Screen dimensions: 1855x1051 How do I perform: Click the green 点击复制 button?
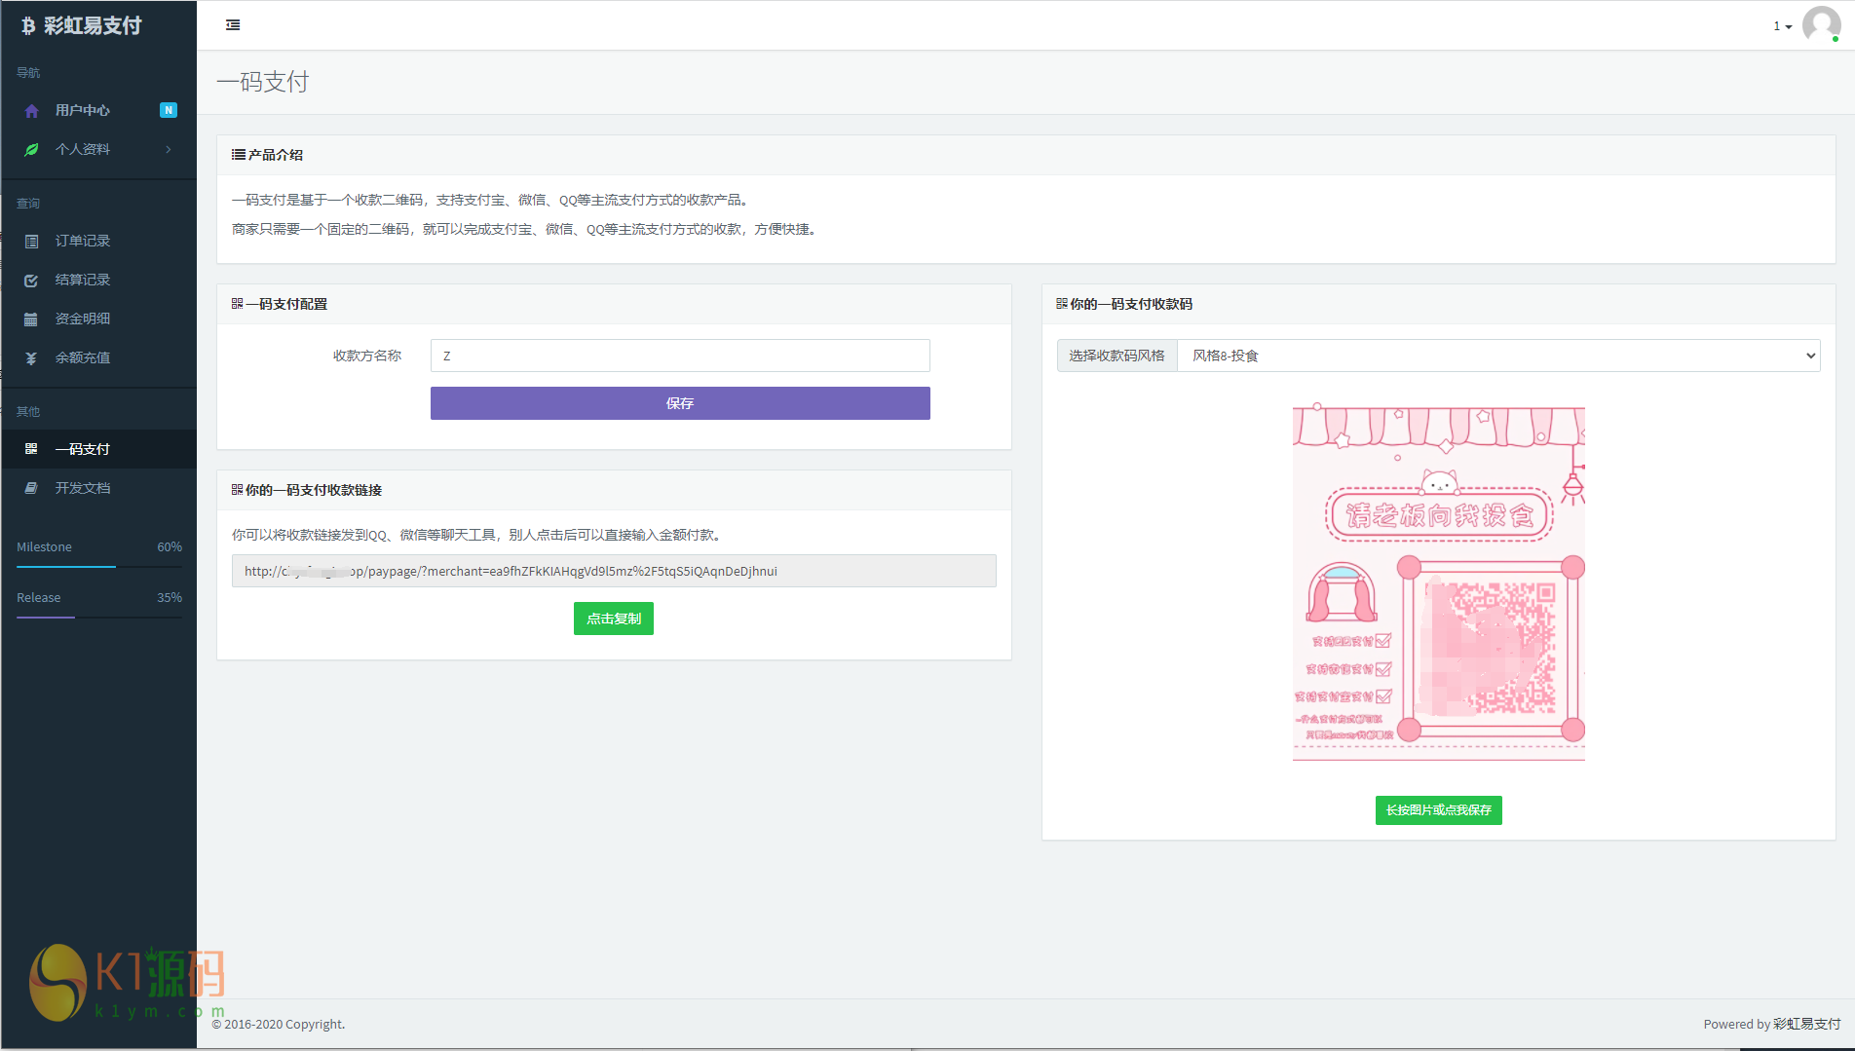[x=614, y=619]
